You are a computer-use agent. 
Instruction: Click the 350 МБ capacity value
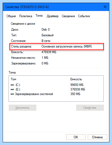click(x=75, y=94)
